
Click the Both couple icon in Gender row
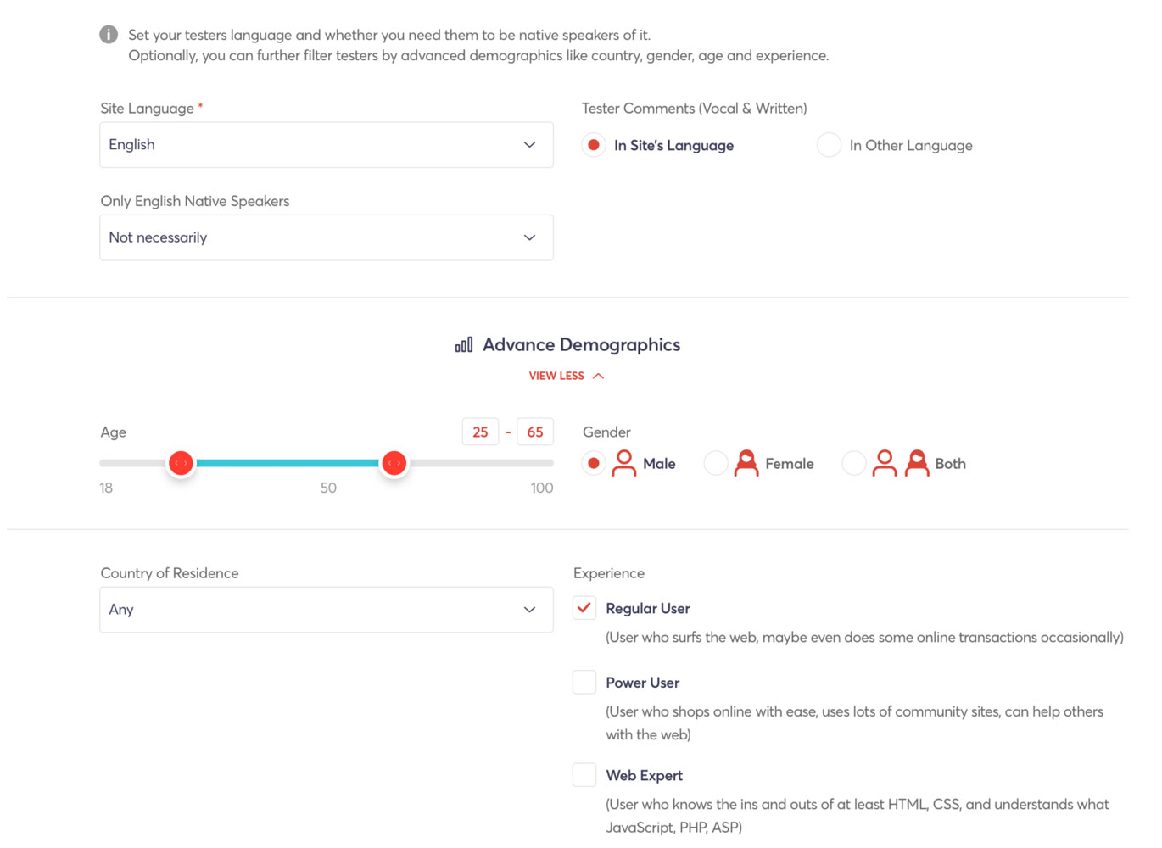900,463
